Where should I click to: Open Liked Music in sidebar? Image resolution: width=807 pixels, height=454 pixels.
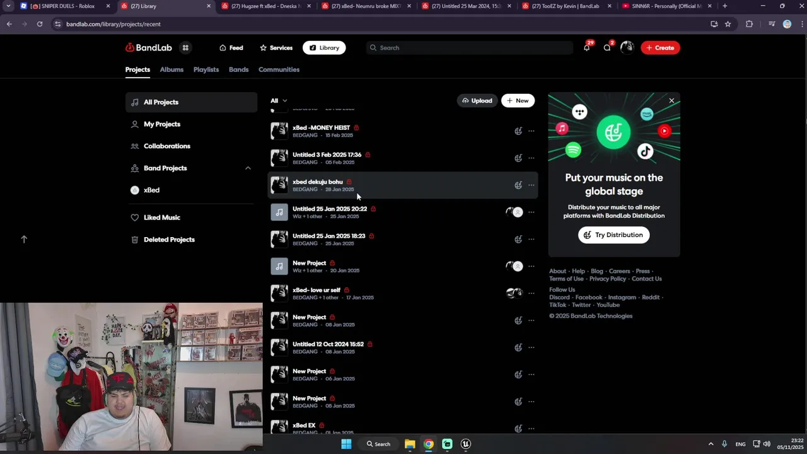pyautogui.click(x=191, y=218)
